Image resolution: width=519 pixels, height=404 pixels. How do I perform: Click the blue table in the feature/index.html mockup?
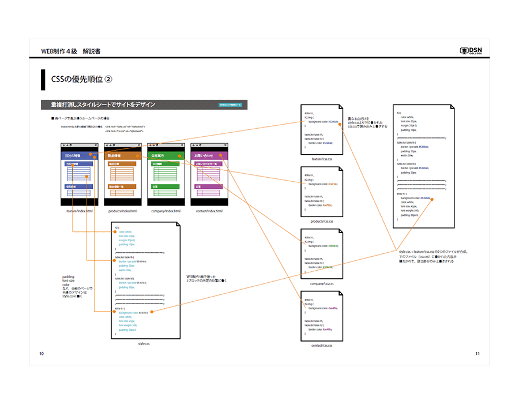(x=78, y=173)
